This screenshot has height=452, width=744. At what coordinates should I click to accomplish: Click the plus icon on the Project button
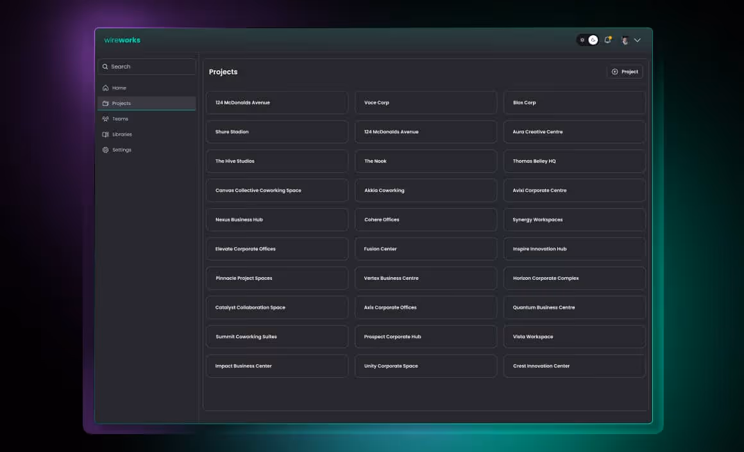(x=615, y=71)
